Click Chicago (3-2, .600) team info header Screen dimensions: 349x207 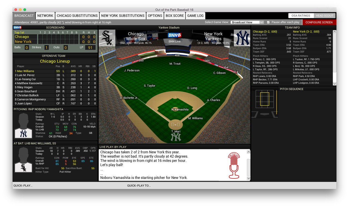click(x=265, y=32)
